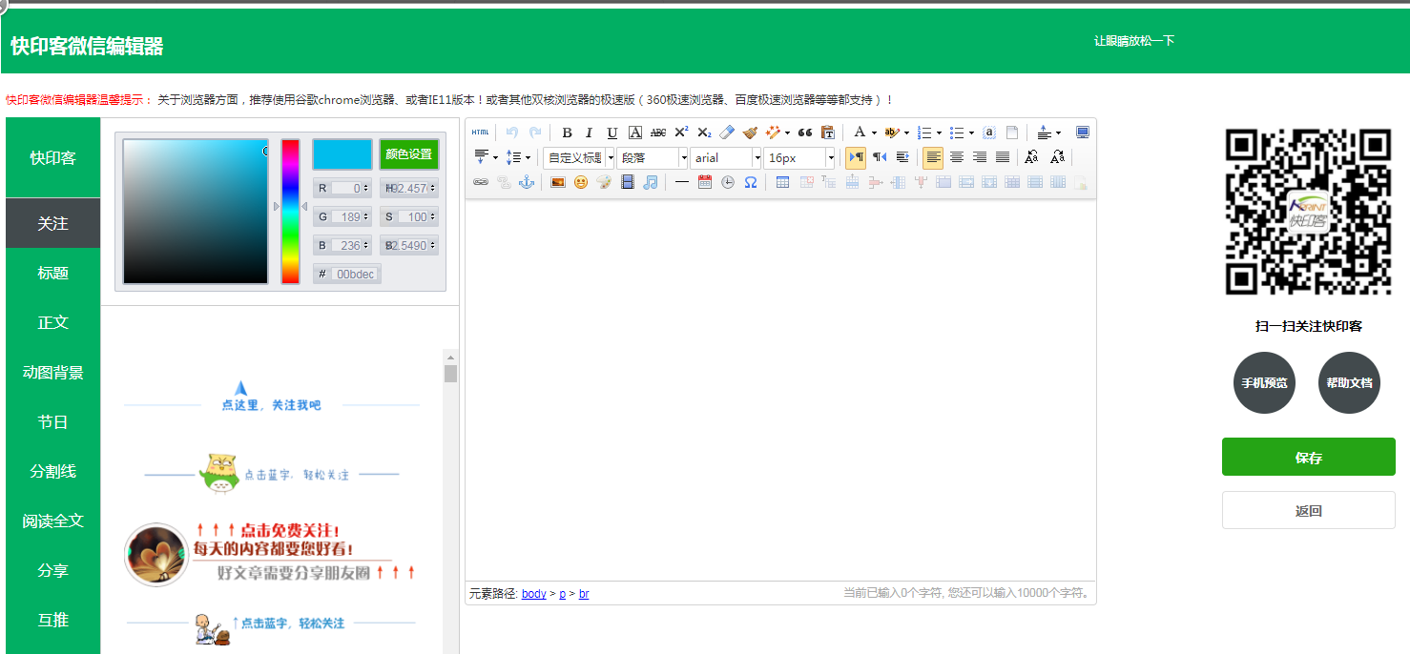Insert special character using Omega icon

click(751, 182)
